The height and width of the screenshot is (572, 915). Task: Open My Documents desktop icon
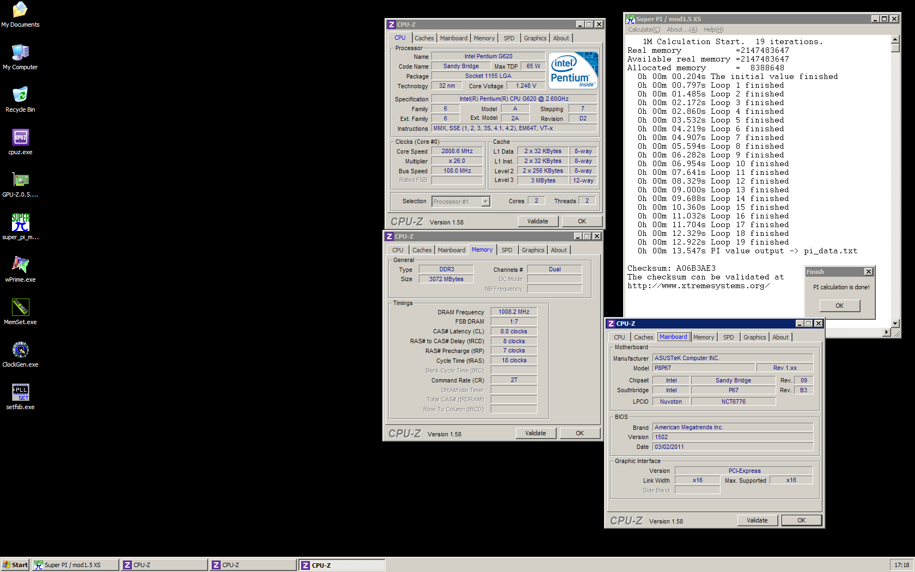click(x=20, y=14)
